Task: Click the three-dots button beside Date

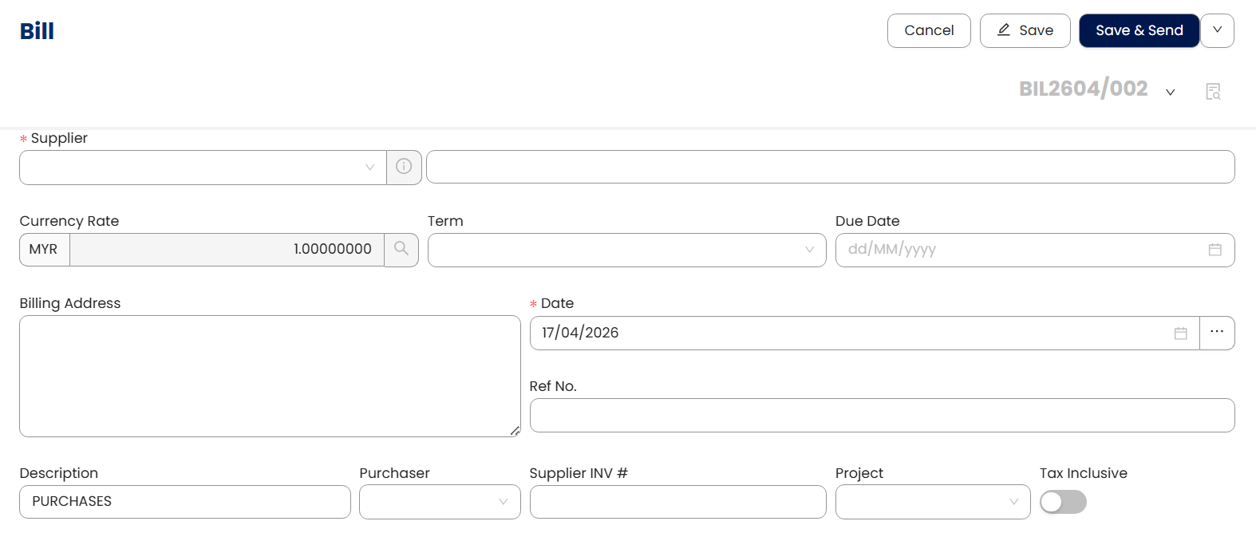Action: coord(1216,332)
